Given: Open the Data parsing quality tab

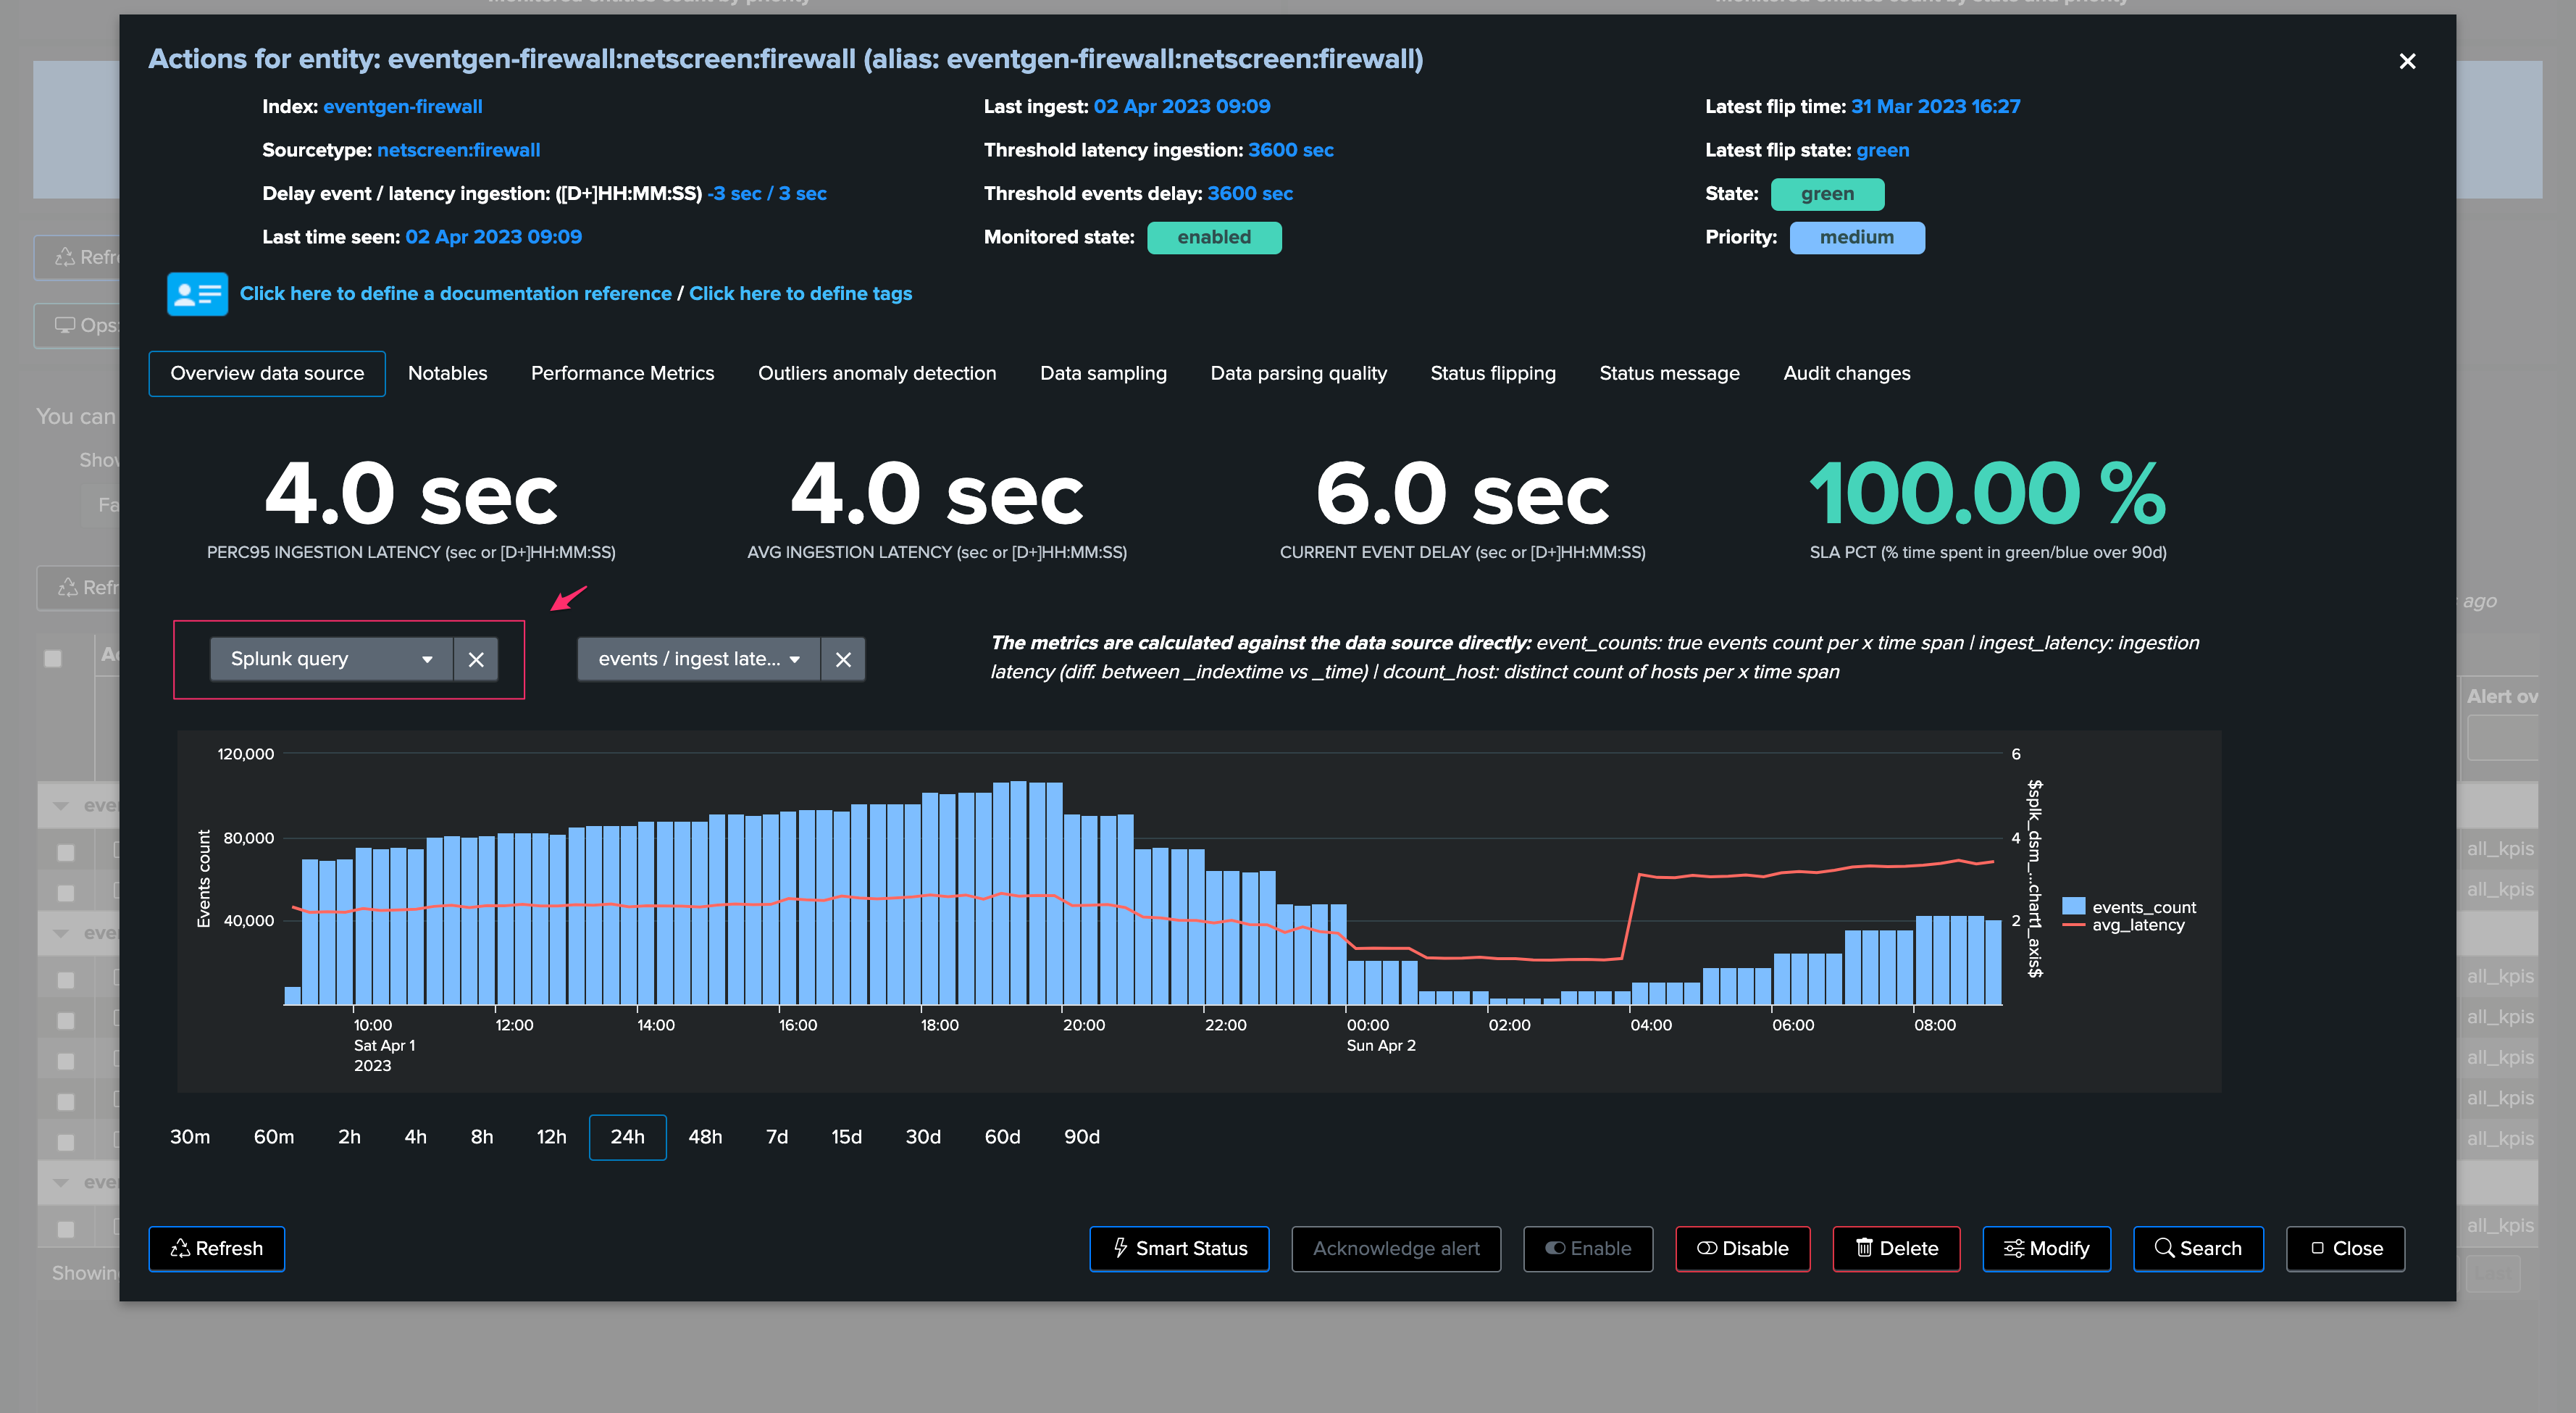Looking at the screenshot, I should (1298, 373).
